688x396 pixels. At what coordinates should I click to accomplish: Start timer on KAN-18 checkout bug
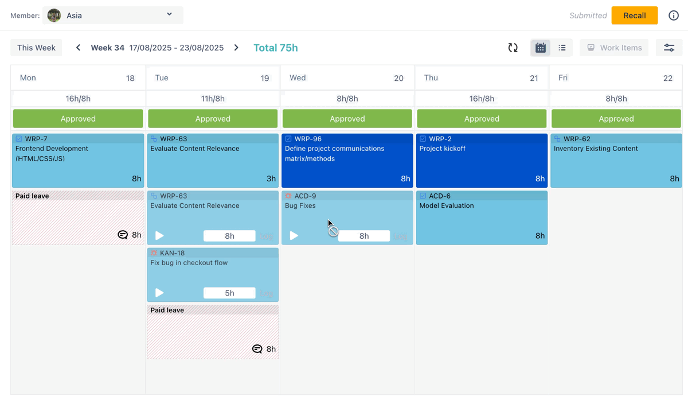(x=159, y=293)
